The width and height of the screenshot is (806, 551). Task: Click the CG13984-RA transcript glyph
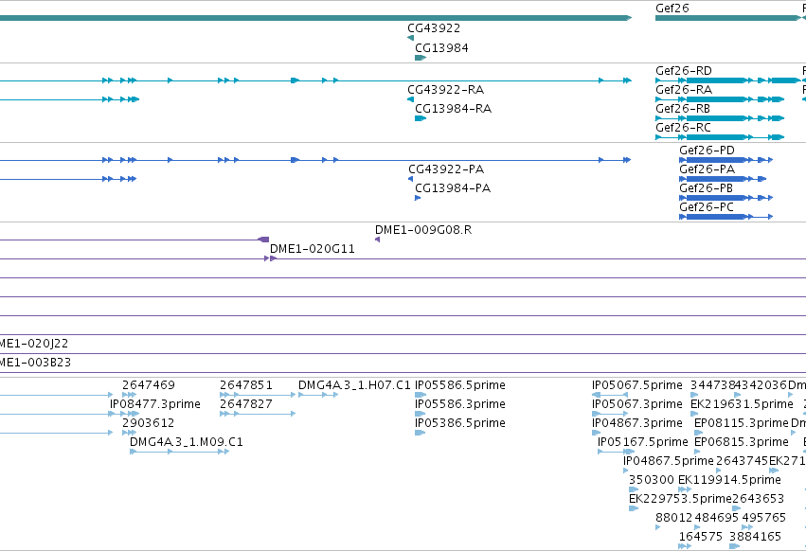(421, 118)
